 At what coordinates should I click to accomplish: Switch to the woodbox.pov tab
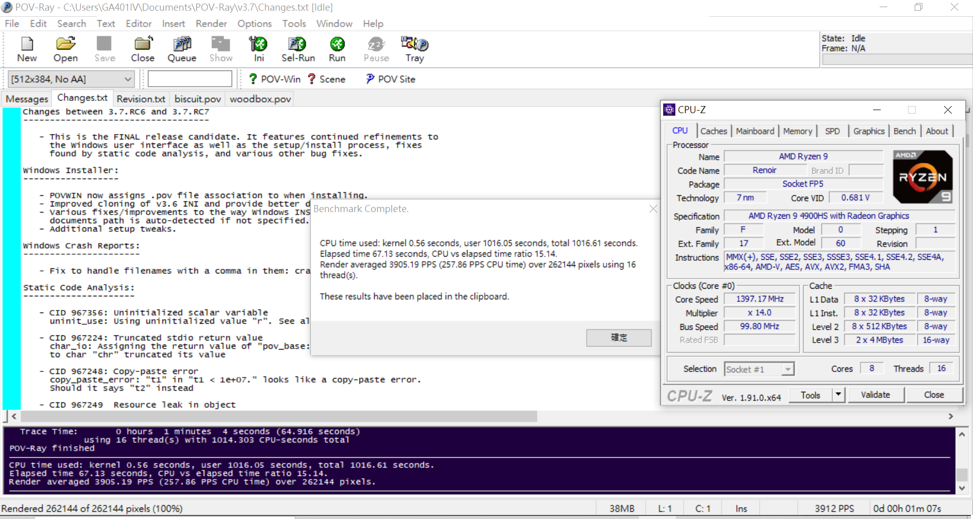coord(260,99)
